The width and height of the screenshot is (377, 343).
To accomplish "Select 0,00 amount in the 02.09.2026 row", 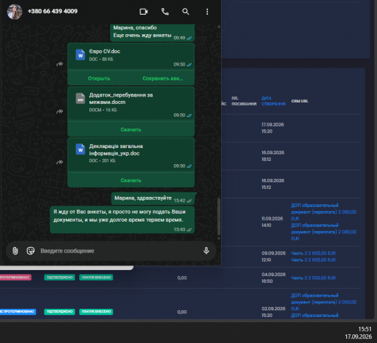I will pyautogui.click(x=182, y=312).
